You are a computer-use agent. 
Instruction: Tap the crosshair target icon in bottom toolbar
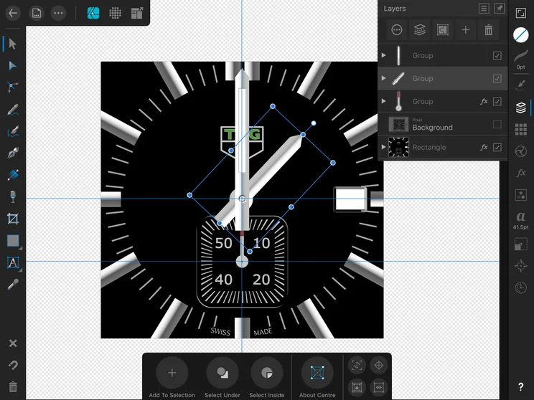point(379,366)
